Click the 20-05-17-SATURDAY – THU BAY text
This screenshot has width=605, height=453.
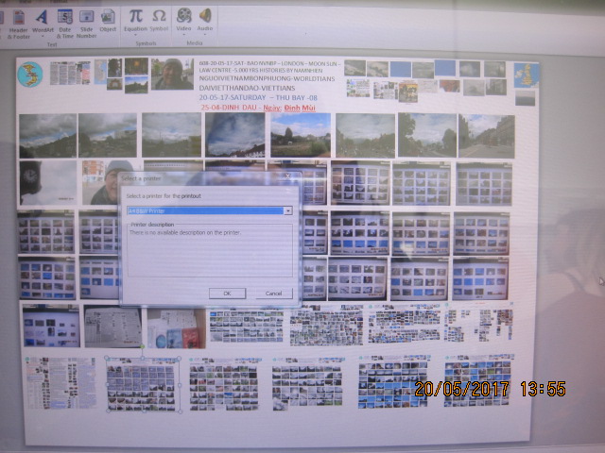pyautogui.click(x=258, y=98)
